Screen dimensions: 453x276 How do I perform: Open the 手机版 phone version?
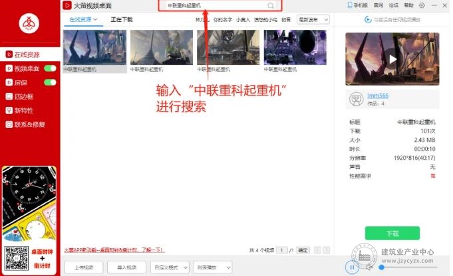pyautogui.click(x=358, y=5)
